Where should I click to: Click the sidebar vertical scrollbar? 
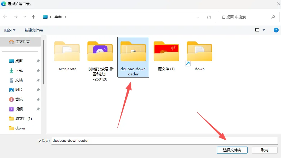pos(43,62)
